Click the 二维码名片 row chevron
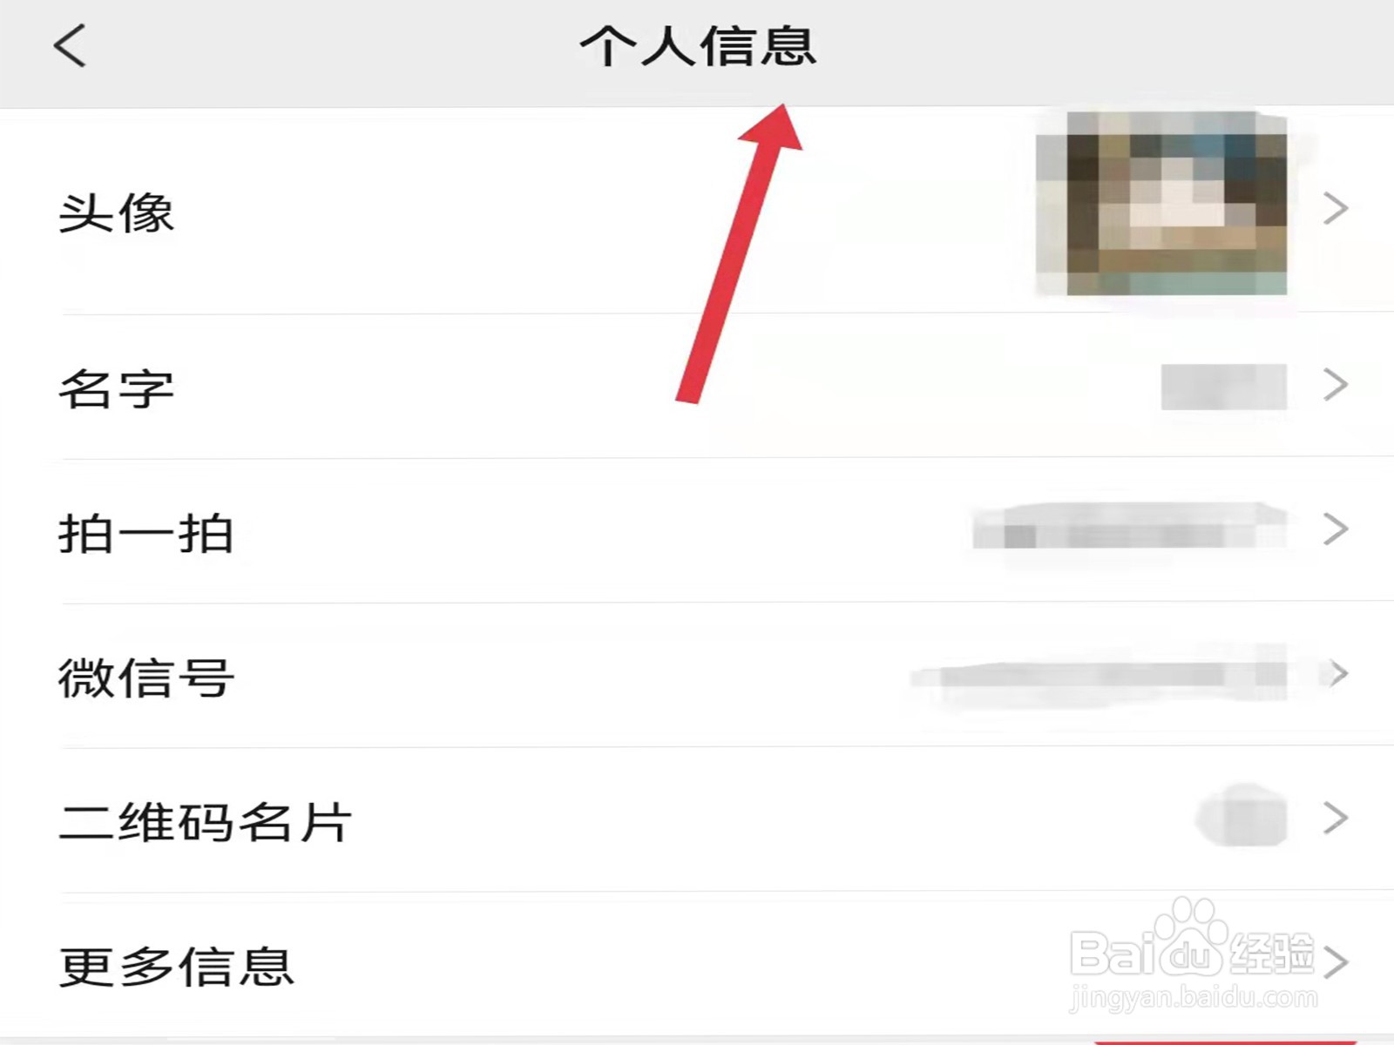 1336,818
